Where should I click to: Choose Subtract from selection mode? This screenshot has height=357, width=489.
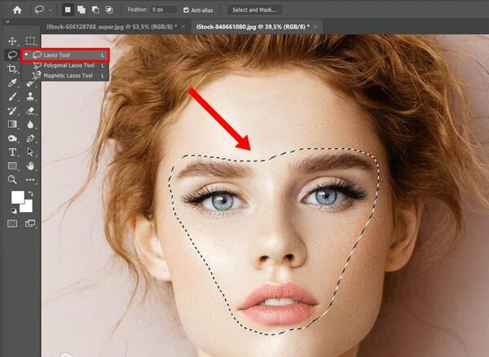(x=95, y=10)
